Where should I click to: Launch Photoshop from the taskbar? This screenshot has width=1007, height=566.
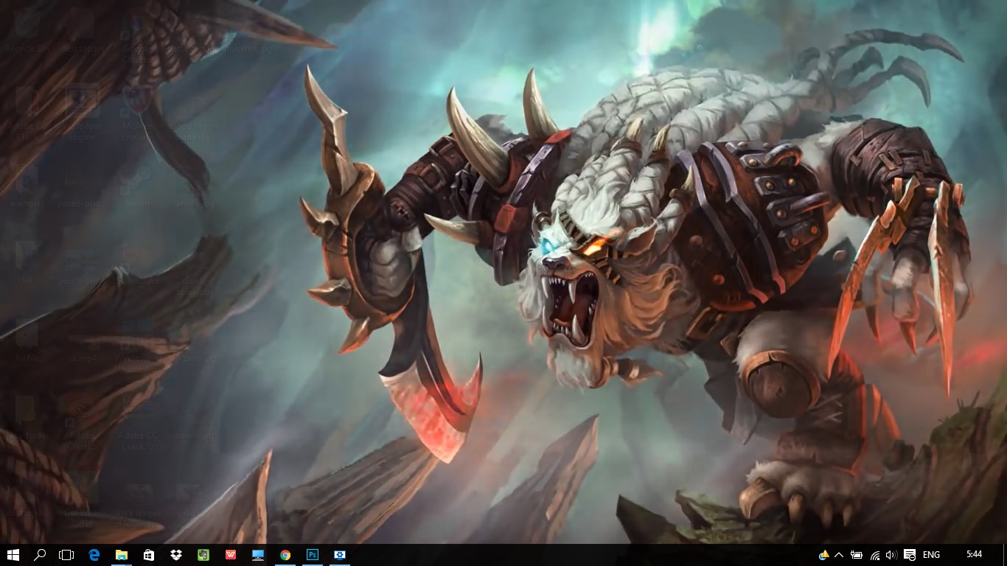tap(312, 555)
